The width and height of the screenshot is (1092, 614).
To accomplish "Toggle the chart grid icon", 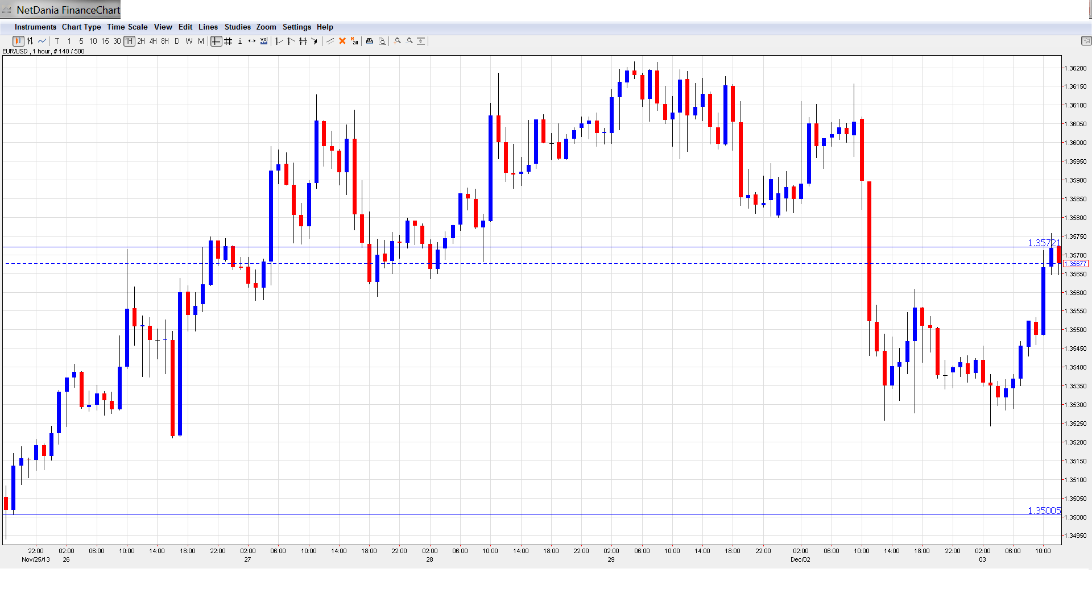I will tap(228, 41).
